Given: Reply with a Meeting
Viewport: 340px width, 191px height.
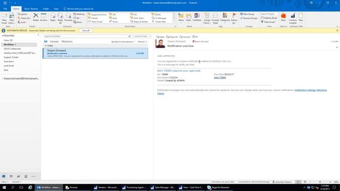Looking at the screenshot, I should point(79,14).
